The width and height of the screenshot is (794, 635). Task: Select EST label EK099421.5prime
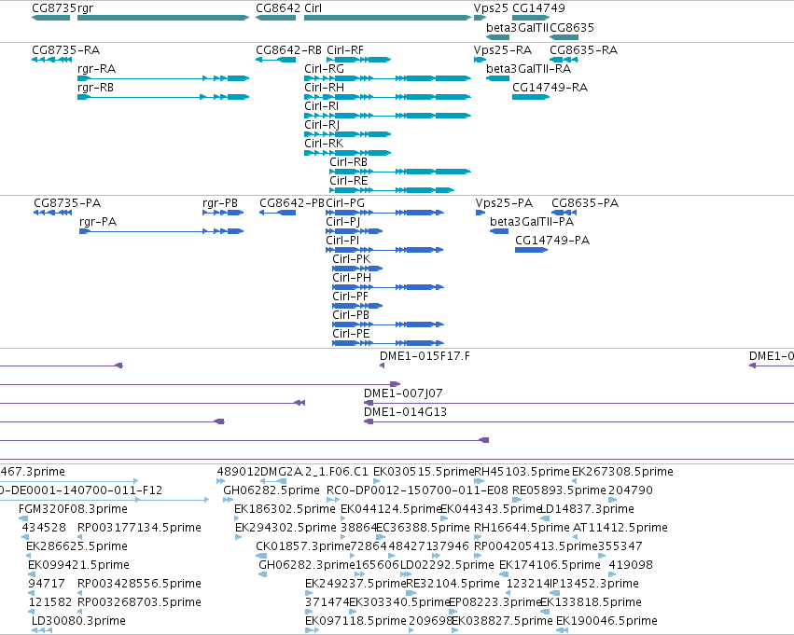tap(78, 565)
